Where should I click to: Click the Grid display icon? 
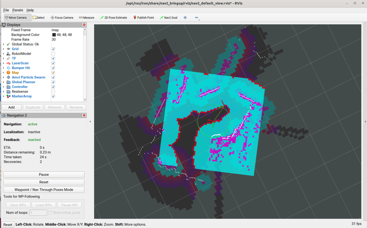8,49
